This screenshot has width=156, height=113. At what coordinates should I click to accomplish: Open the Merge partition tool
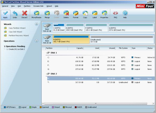pyautogui.click(x=47, y=14)
